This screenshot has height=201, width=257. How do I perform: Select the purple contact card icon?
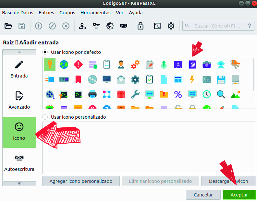pos(178,65)
